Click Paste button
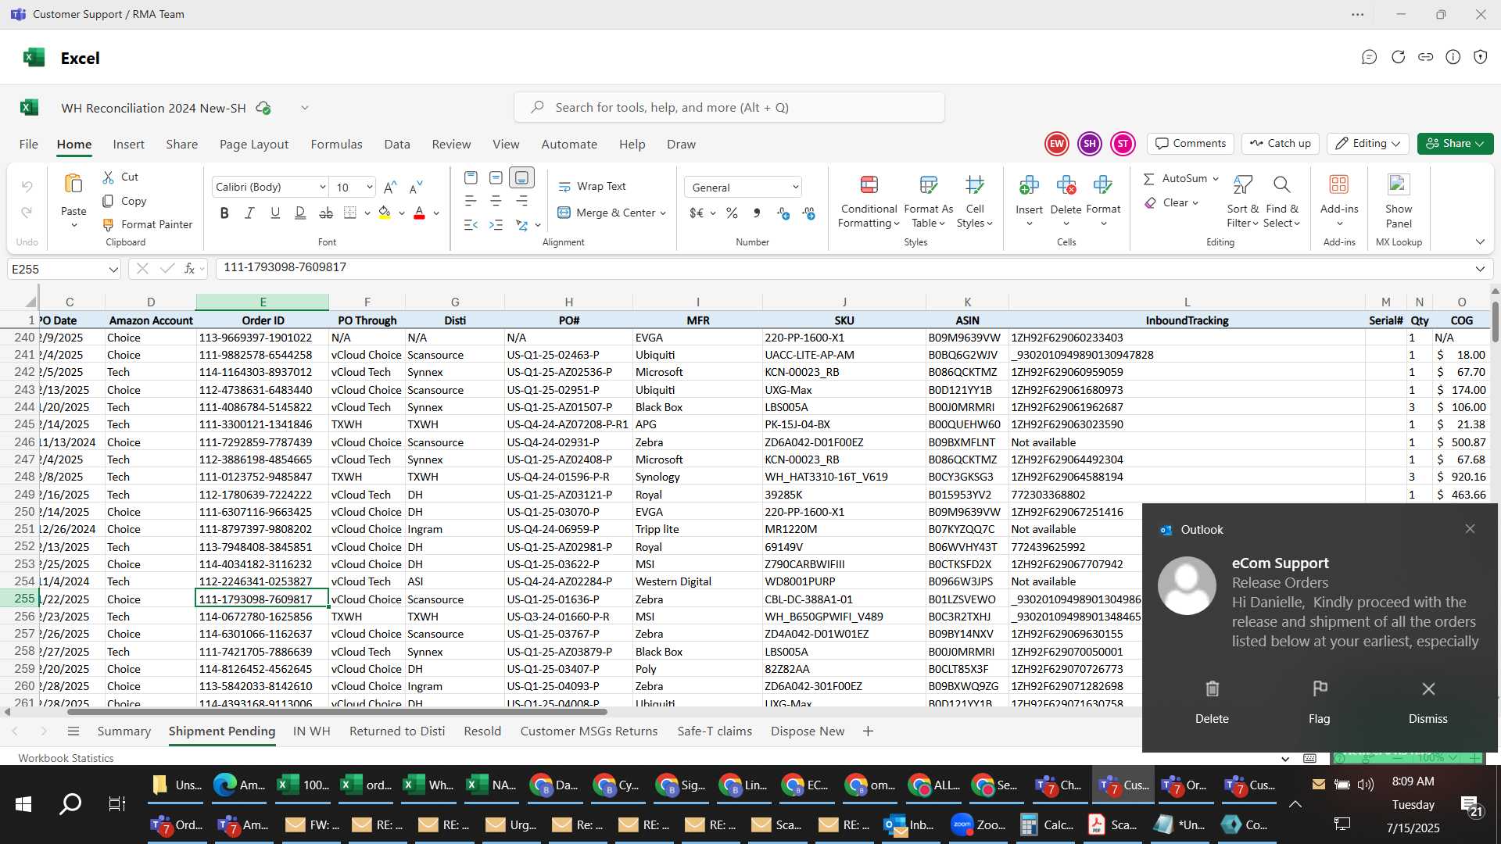 pos(73,201)
